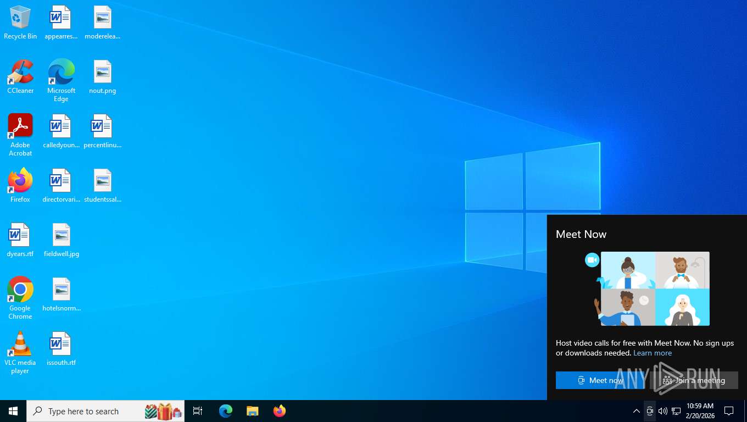Launch VLC media player shortcut

point(20,353)
